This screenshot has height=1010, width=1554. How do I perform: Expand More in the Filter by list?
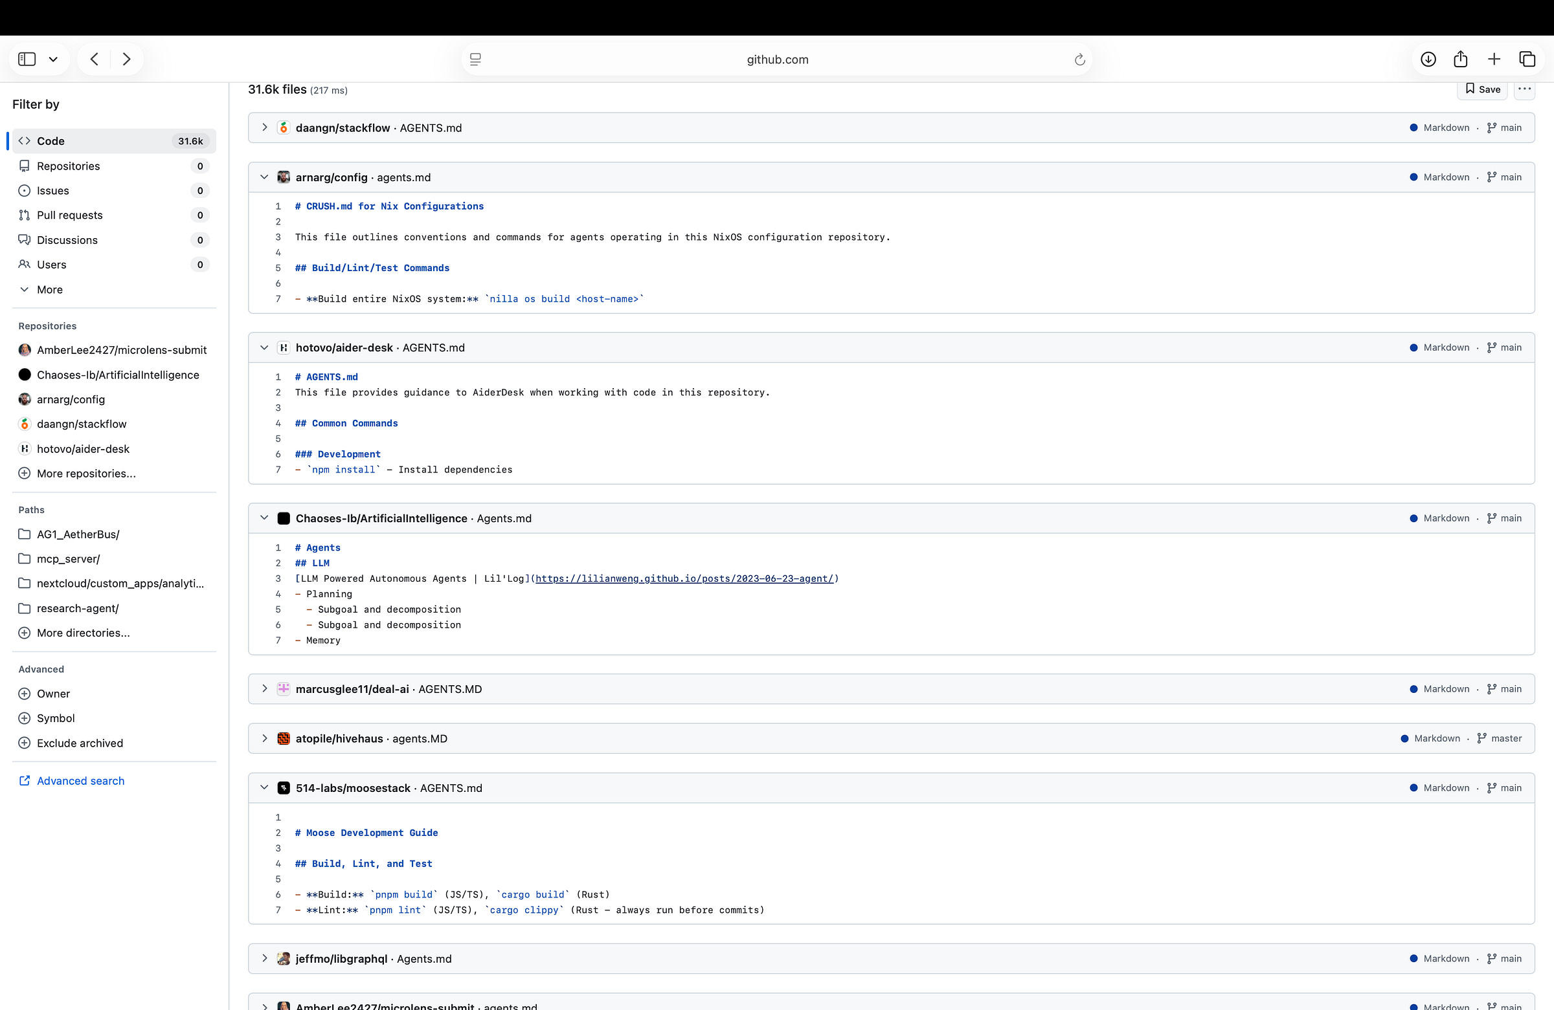click(49, 290)
